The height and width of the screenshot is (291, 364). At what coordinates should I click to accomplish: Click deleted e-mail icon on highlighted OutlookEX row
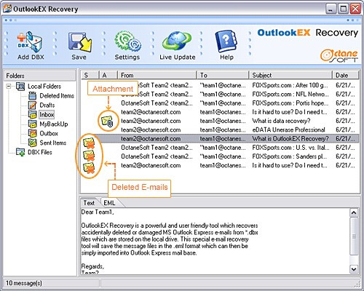point(89,143)
